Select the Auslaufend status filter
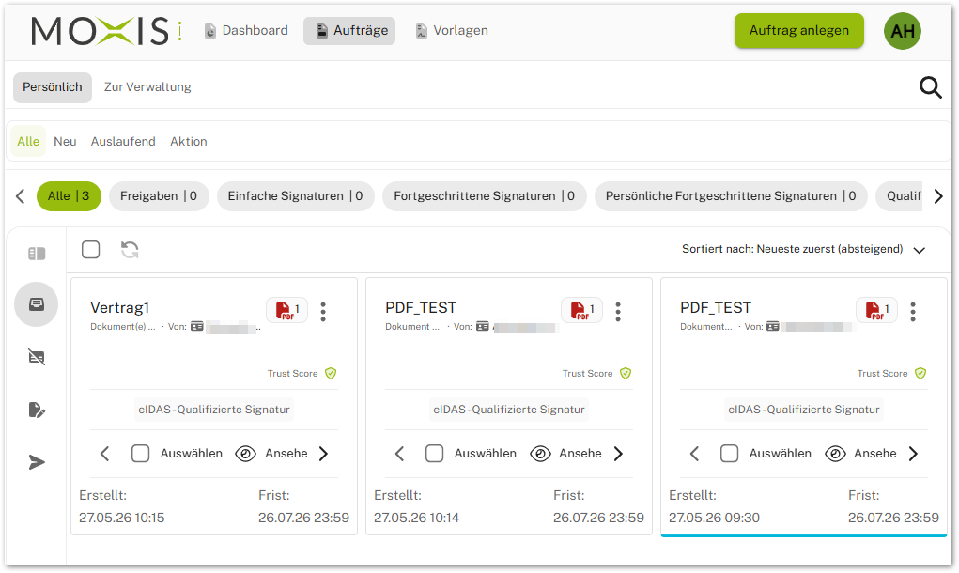 pyautogui.click(x=123, y=141)
